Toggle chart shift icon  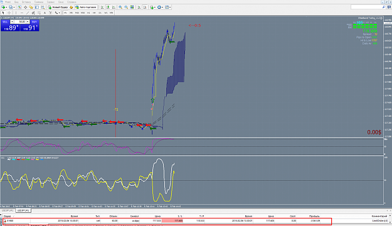(145, 8)
